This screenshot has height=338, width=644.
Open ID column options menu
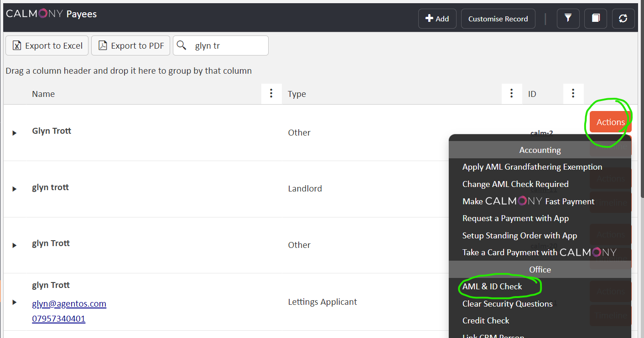pos(573,94)
